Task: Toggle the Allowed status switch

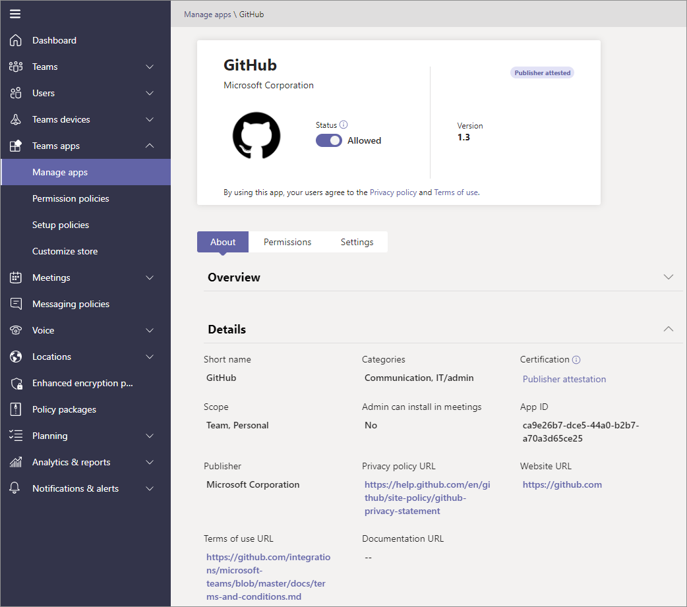Action: 328,140
